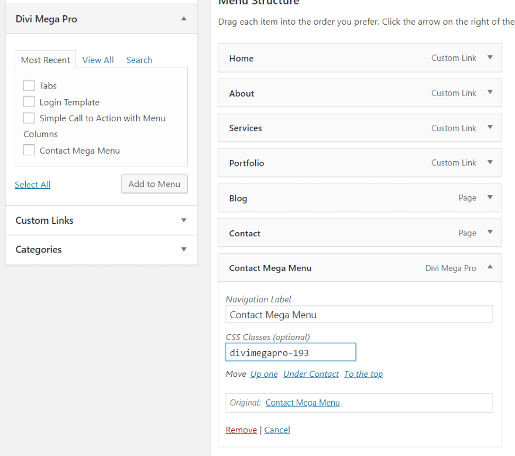This screenshot has width=515, height=456.
Task: Click the Add to Menu button
Action: click(154, 184)
